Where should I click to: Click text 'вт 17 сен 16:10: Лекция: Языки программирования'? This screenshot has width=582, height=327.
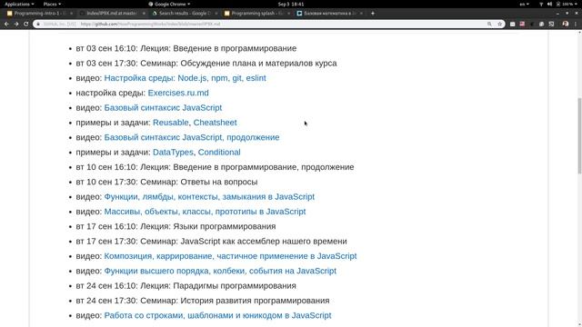click(176, 226)
